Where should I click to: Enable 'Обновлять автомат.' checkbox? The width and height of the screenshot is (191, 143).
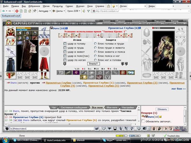tap(143, 121)
